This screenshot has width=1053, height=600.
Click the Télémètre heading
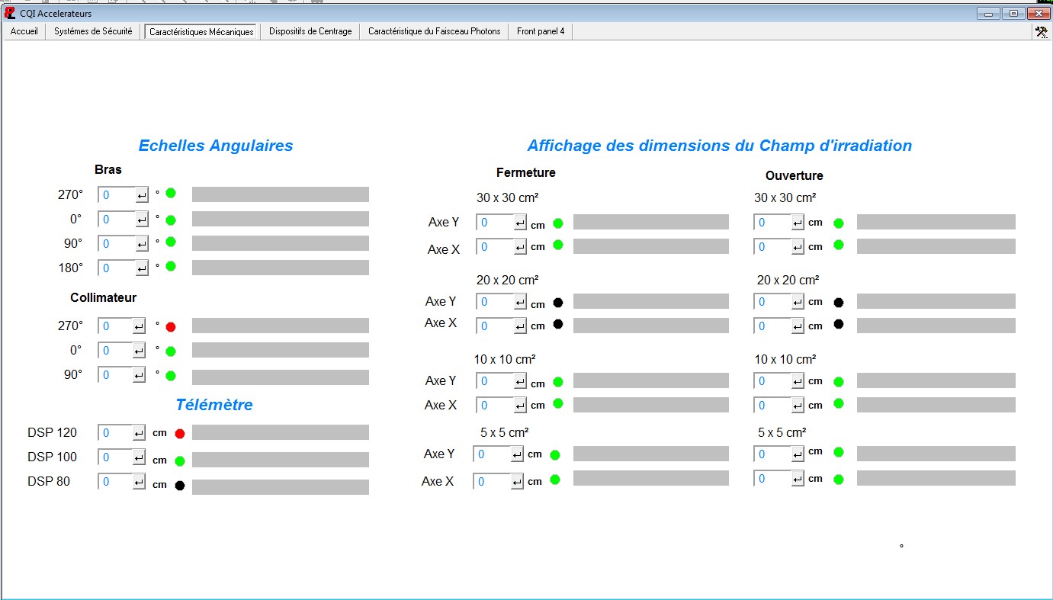click(214, 405)
